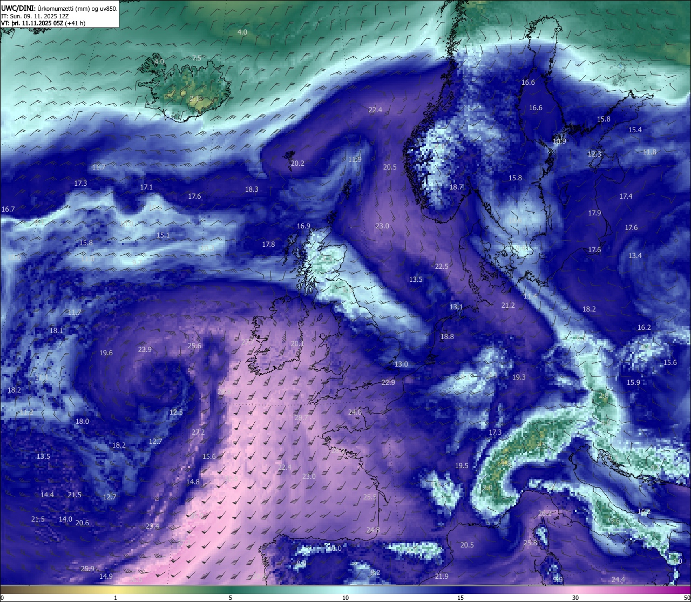Click the map value 19.6
691x602 pixels.
[x=106, y=353]
